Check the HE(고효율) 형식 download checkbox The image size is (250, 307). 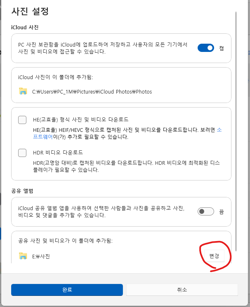click(22, 120)
